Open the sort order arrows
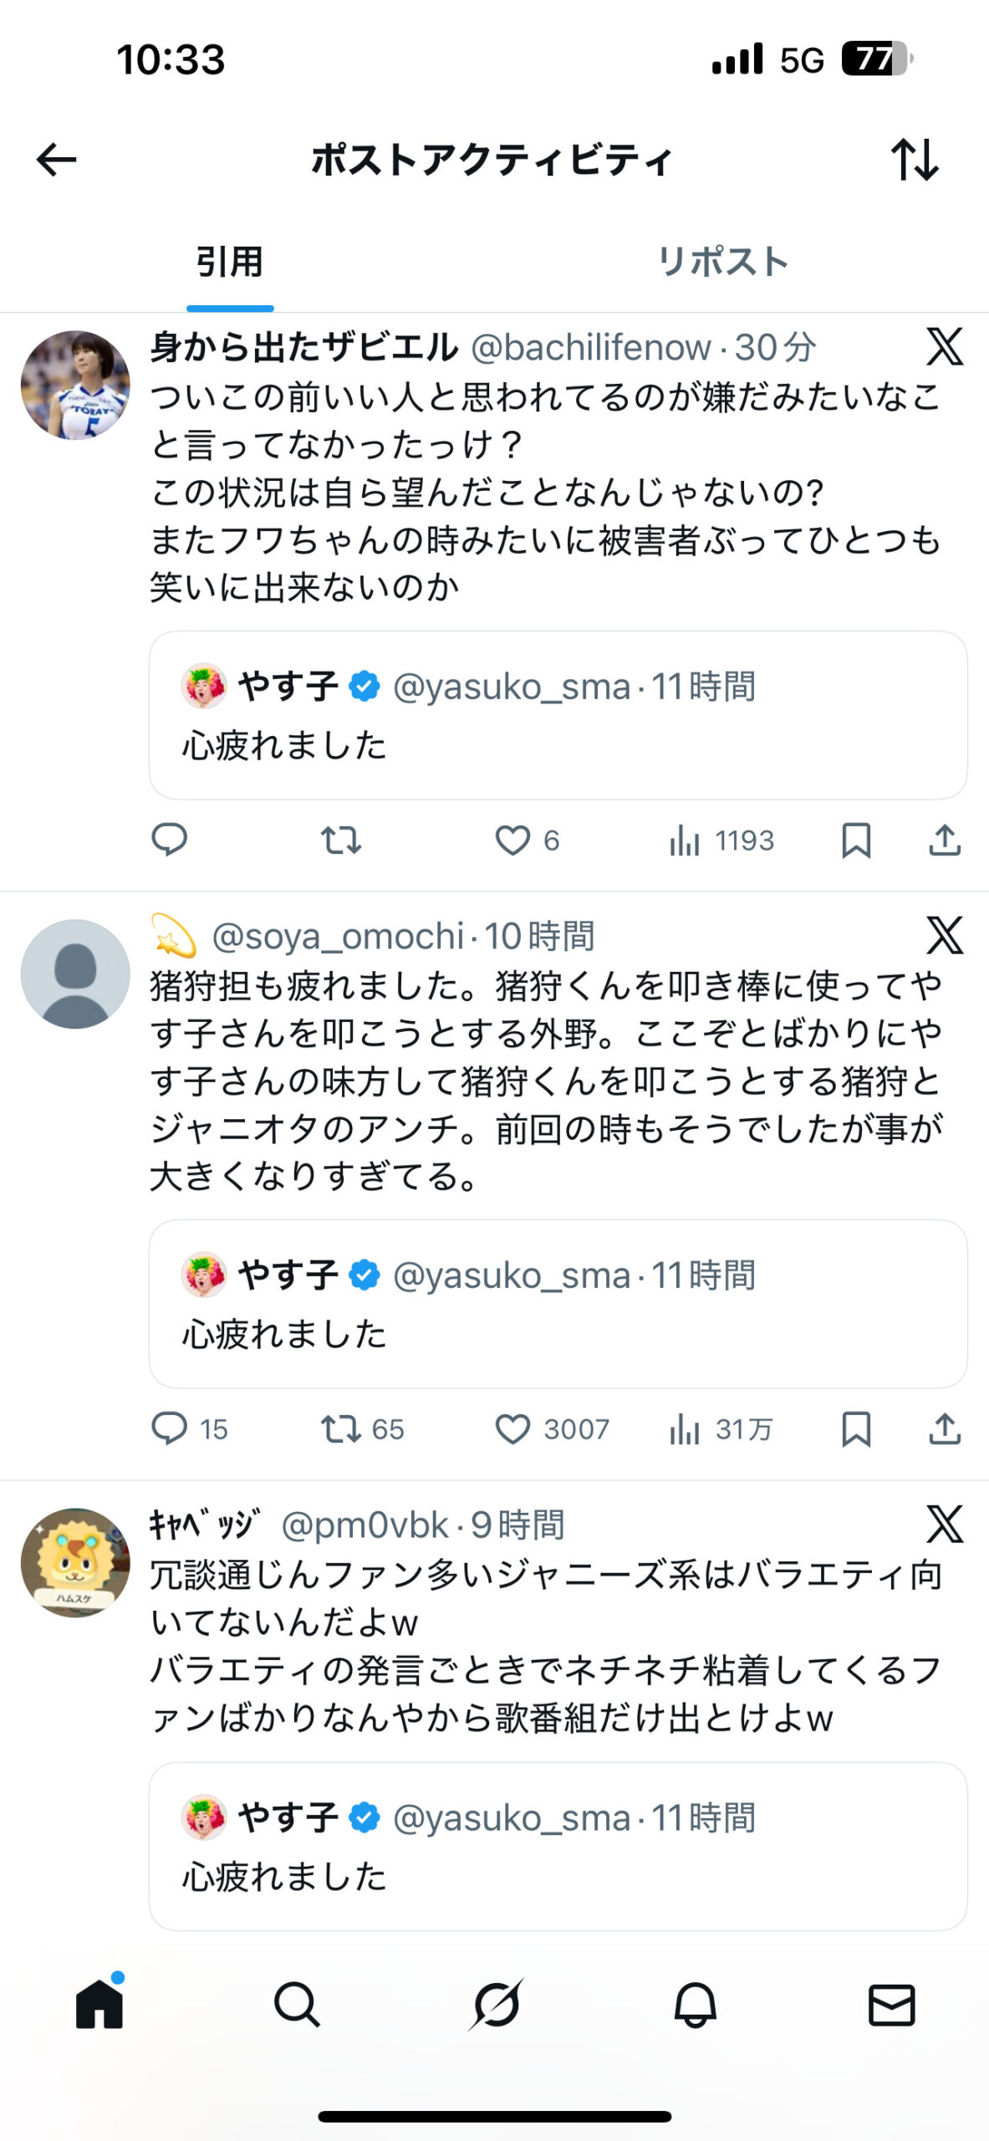The image size is (989, 2141). (x=915, y=160)
